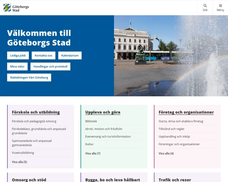Open the Omsorg och stöd heading
228x182 pixels.
pyautogui.click(x=29, y=180)
